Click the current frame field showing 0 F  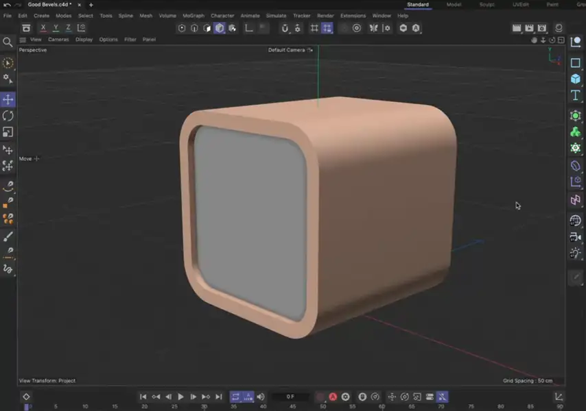click(290, 397)
